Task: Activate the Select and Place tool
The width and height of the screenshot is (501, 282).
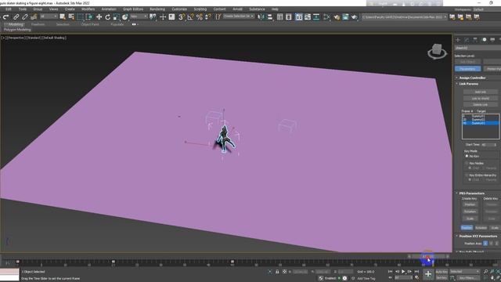Action: point(125,17)
